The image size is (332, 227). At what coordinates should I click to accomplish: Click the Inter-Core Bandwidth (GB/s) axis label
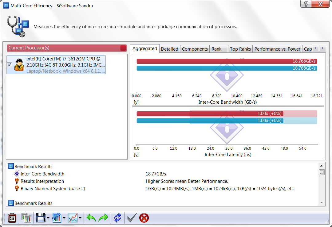coord(227,102)
